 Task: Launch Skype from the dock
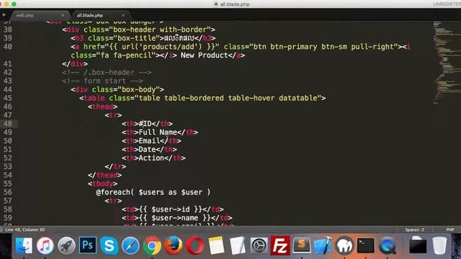point(109,245)
